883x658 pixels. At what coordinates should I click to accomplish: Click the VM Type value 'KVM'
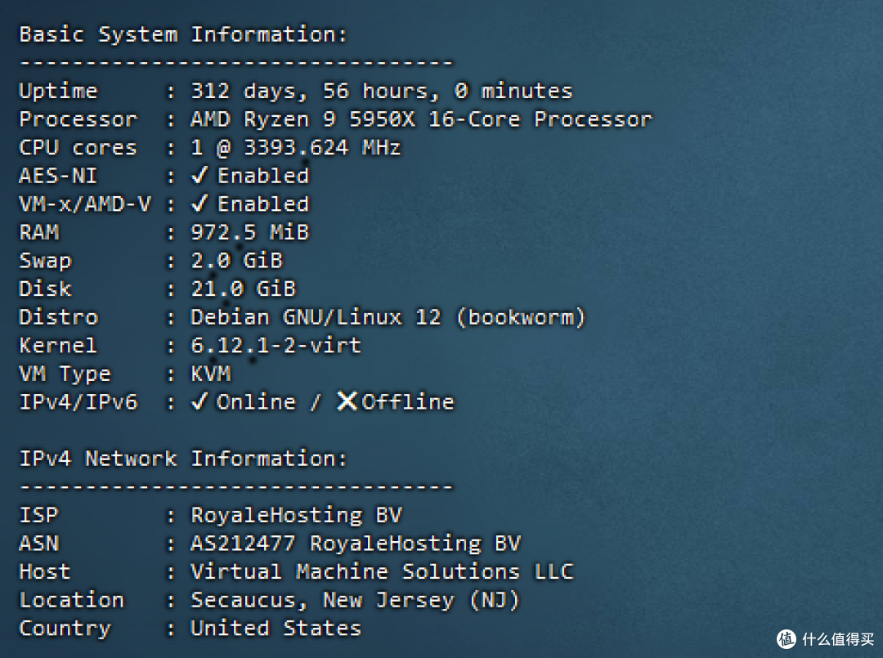click(x=211, y=374)
